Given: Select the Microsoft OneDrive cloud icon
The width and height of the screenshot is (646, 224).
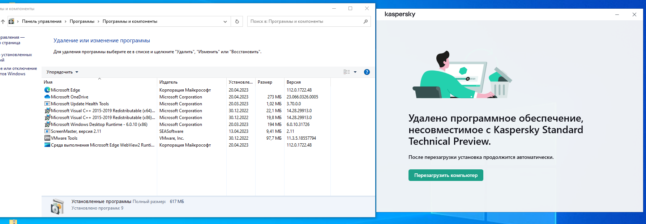Looking at the screenshot, I should [47, 97].
